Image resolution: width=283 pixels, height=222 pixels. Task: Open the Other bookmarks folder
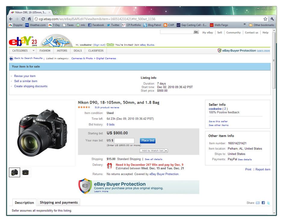tap(262, 25)
